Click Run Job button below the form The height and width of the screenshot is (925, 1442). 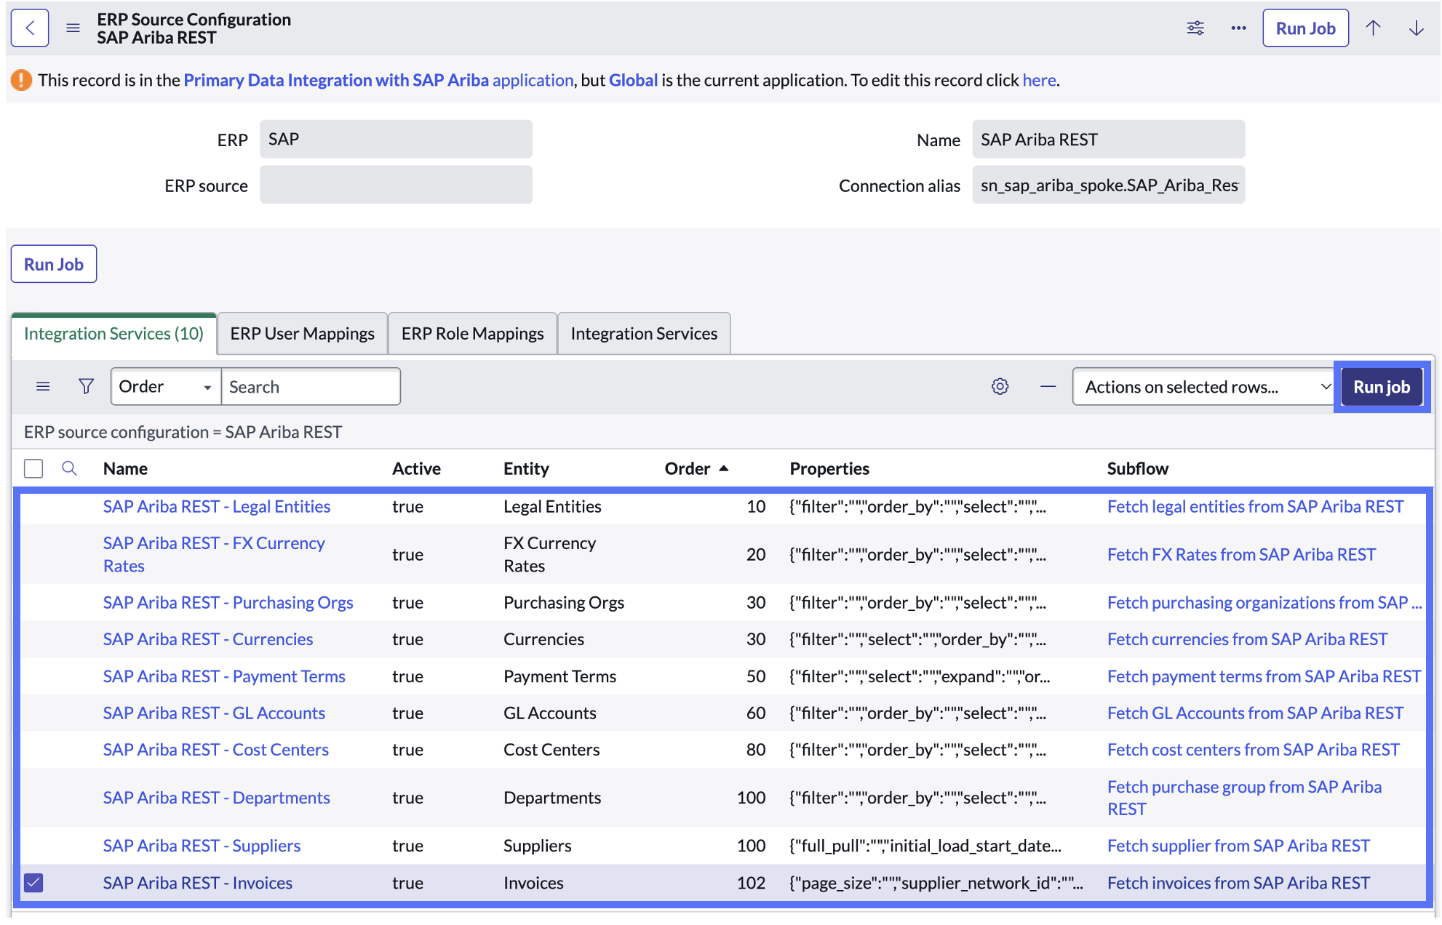[54, 264]
